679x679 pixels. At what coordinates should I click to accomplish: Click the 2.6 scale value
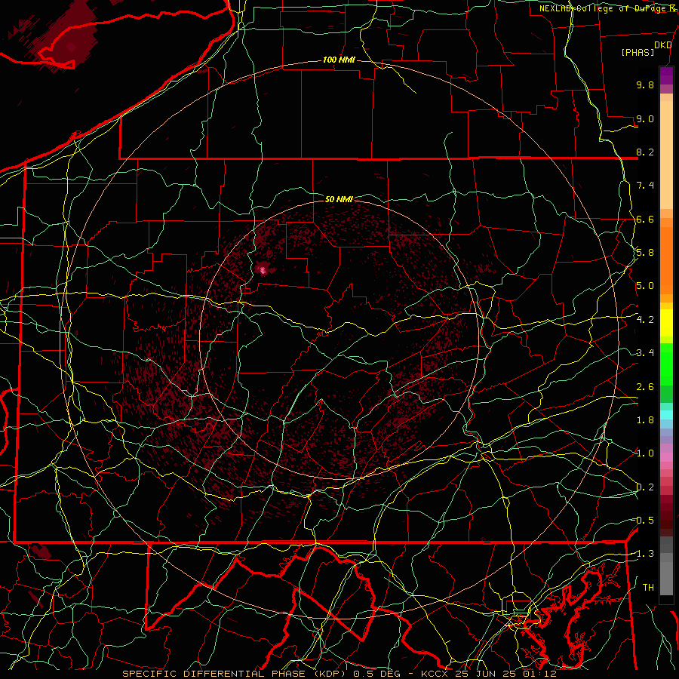[645, 387]
